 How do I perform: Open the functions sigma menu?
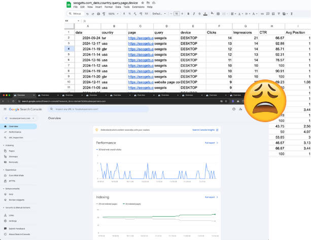(292, 14)
